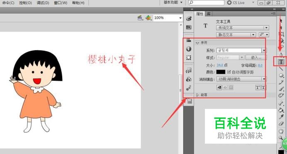Image resolution: width=287 pixels, height=154 pixels.
Task: Open the 窗口(W) menu
Action: (61, 3)
